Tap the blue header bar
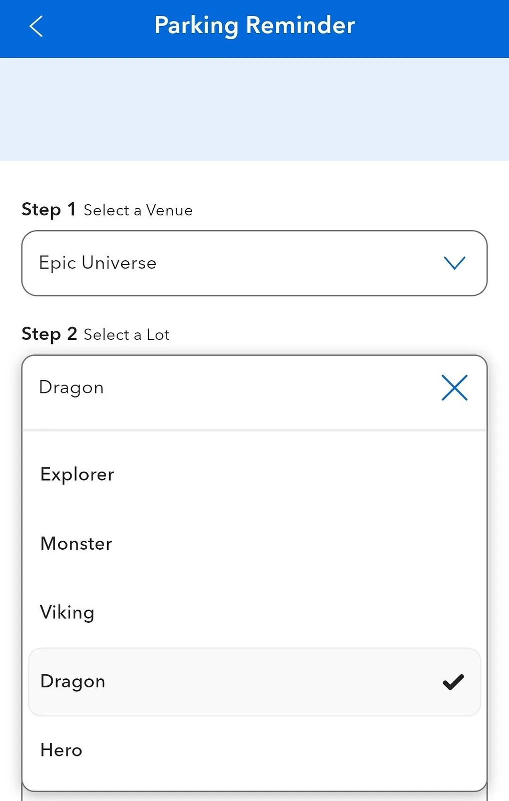This screenshot has height=801, width=509. tap(254, 29)
